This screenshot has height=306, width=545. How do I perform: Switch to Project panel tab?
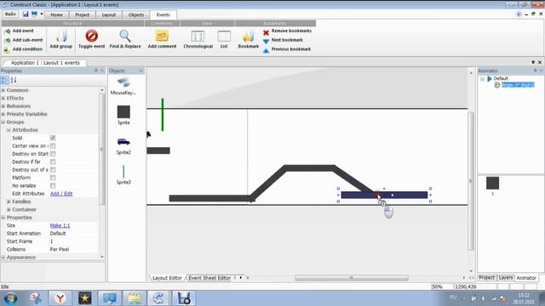486,278
